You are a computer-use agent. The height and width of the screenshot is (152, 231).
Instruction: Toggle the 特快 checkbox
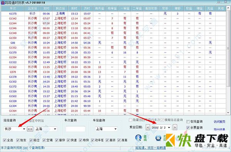click(x=80, y=140)
